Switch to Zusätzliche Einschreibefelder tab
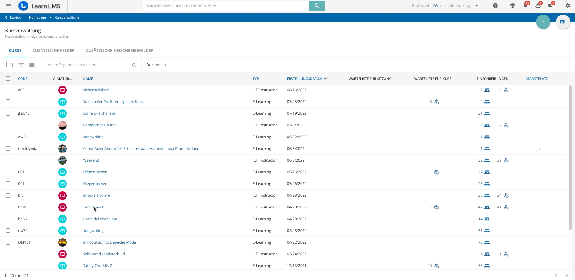The image size is (575, 280). (x=120, y=50)
